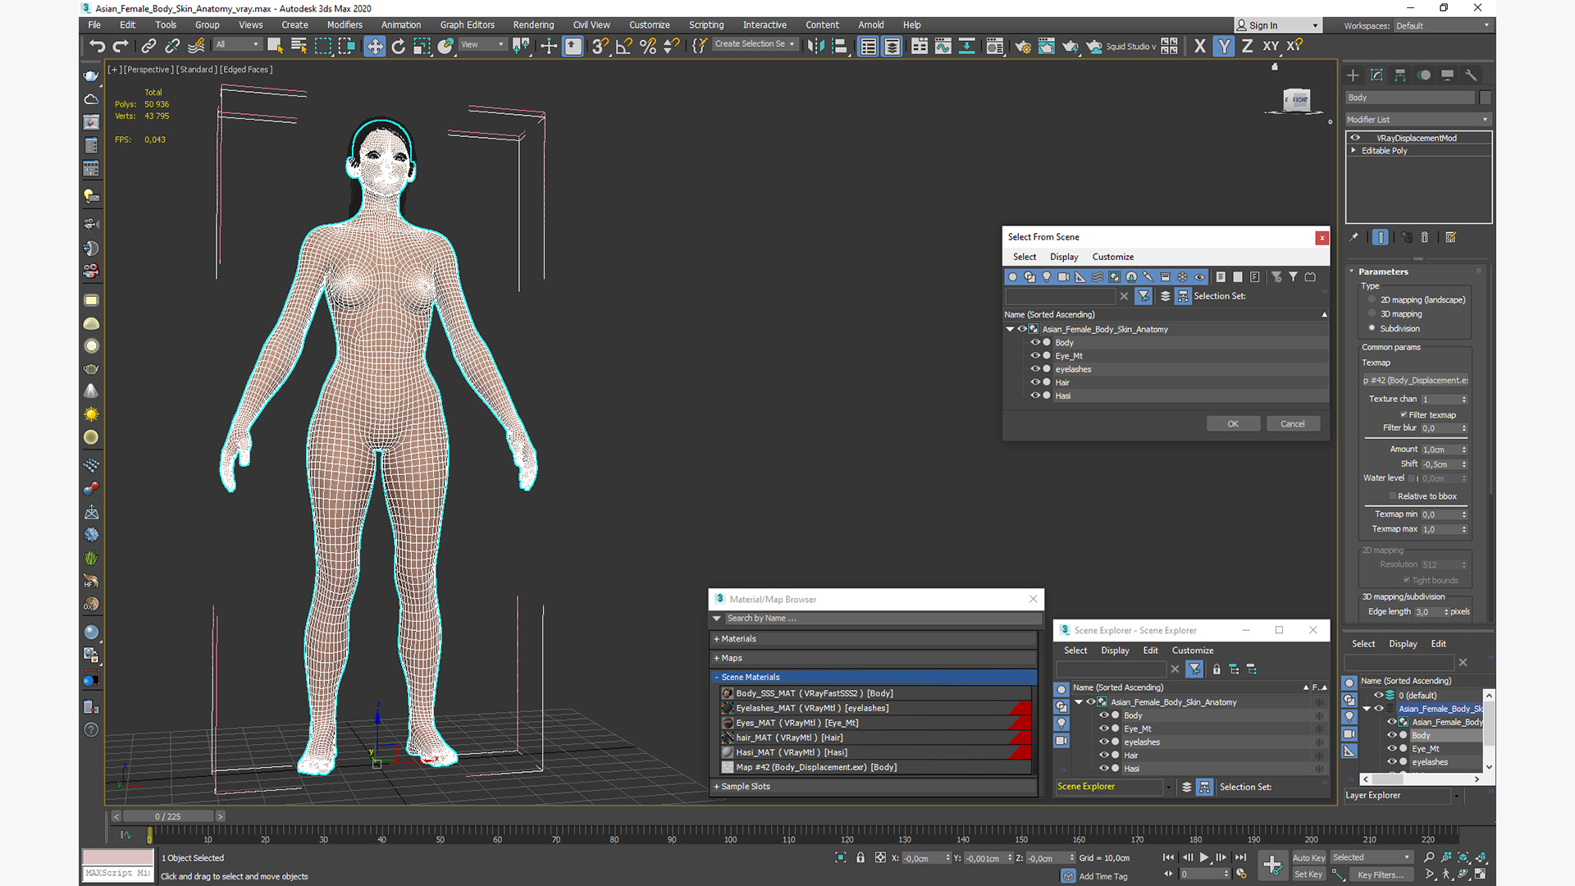The height and width of the screenshot is (886, 1575).
Task: Toggle the Percent Snap icon
Action: (648, 46)
